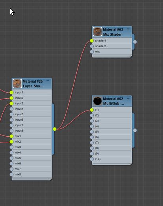
Task: Click the mix input socket on Mix Shader
Action: tap(92, 51)
